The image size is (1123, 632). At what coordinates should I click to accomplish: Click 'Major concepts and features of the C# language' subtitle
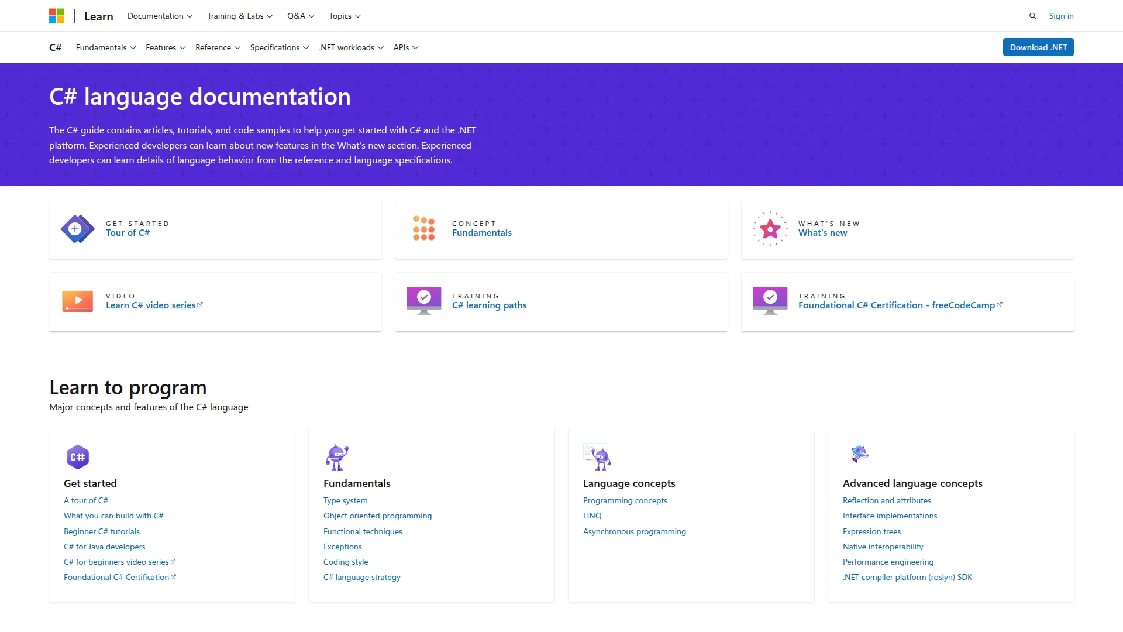[x=149, y=407]
